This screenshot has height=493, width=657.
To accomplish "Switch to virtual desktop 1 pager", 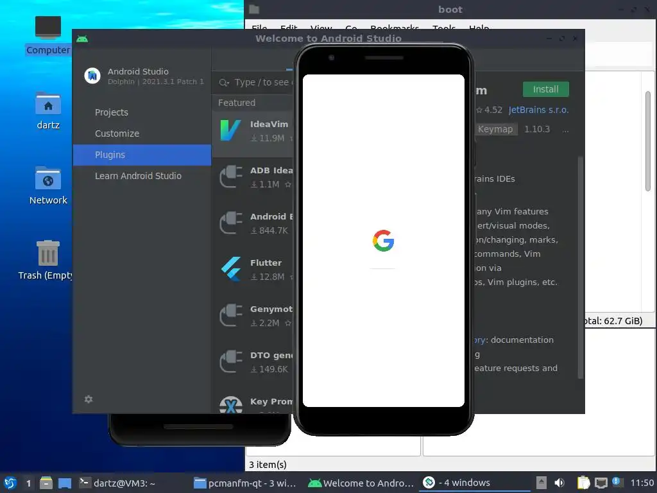I will coord(28,483).
